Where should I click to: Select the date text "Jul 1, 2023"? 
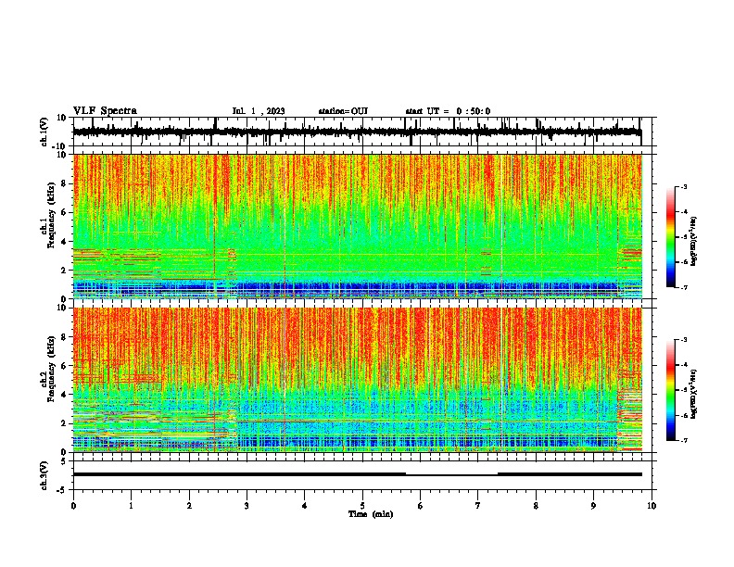click(x=259, y=111)
